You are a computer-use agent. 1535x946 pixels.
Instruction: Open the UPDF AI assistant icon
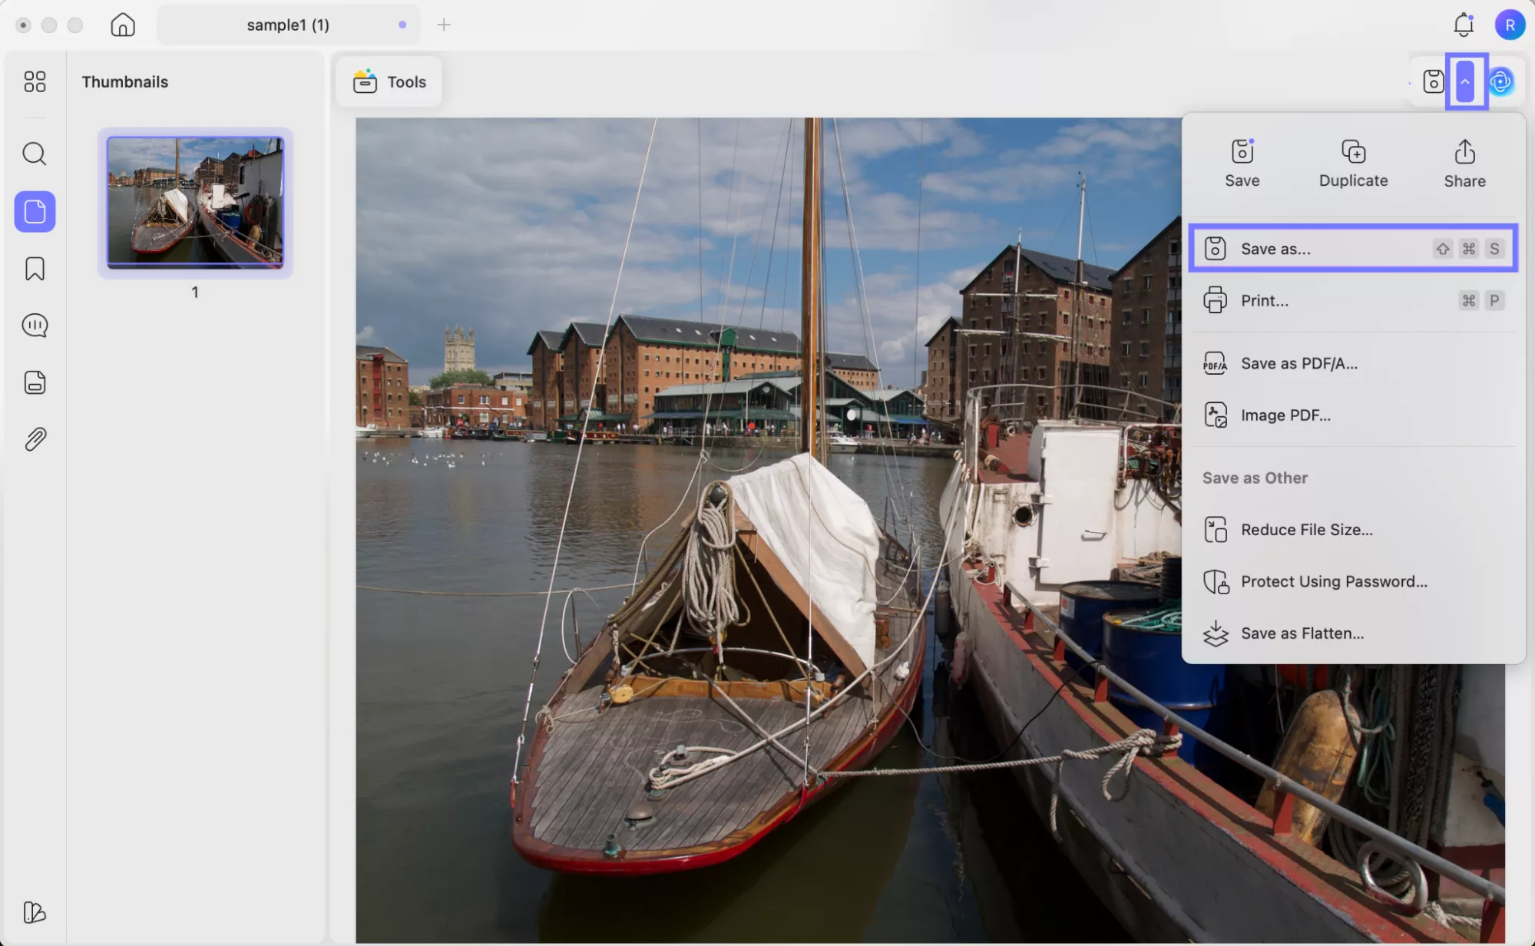(1501, 81)
